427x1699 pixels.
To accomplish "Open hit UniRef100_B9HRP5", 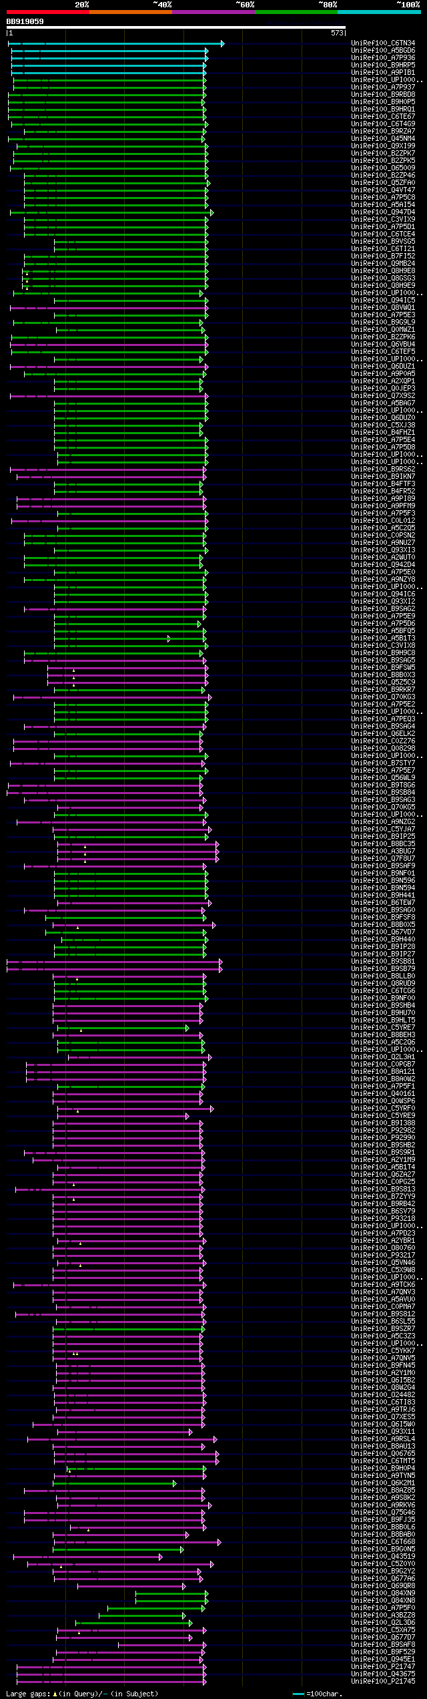I will (383, 65).
